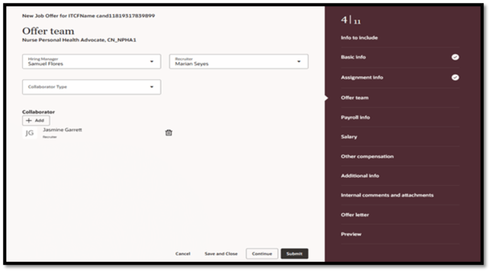This screenshot has width=490, height=272.
Task: Add a new collaborator
Action: click(36, 121)
